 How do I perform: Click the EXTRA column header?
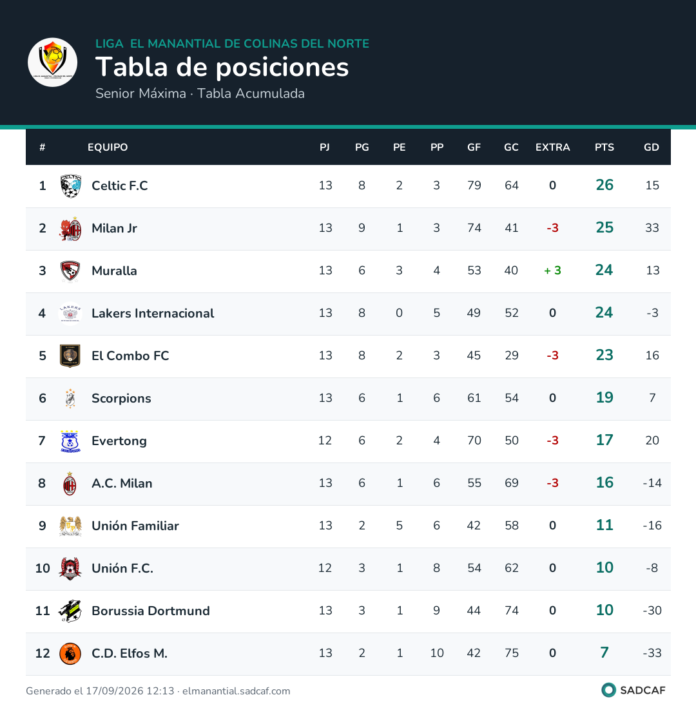tap(552, 148)
